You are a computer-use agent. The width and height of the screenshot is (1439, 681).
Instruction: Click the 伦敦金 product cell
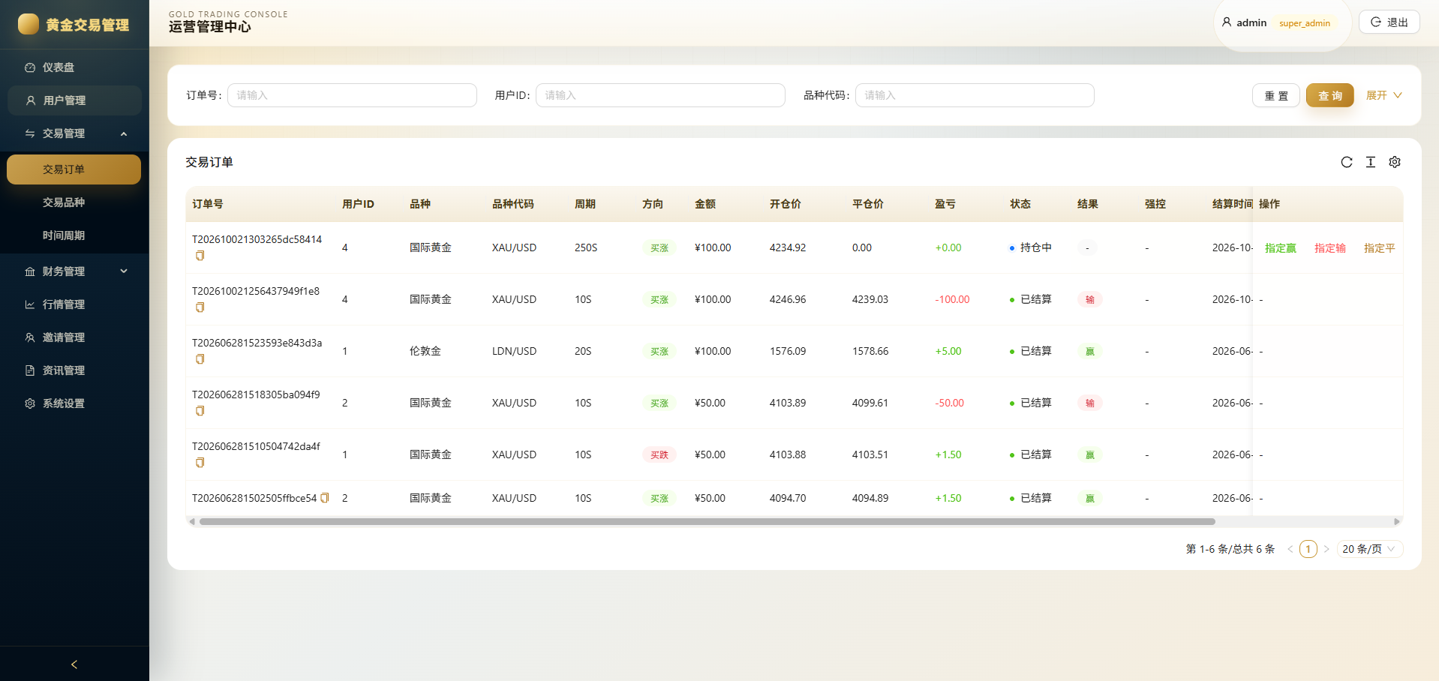coord(425,351)
